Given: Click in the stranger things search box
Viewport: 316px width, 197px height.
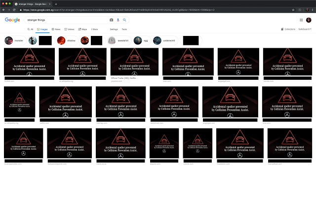Looking at the screenshot, I should [x=64, y=20].
